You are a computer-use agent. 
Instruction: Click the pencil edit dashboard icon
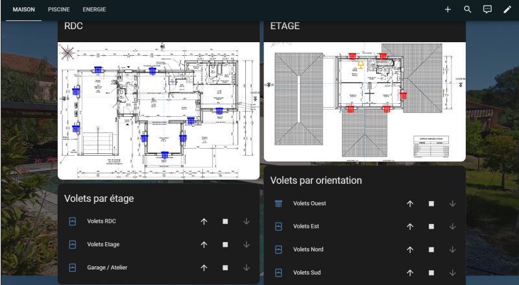[507, 10]
